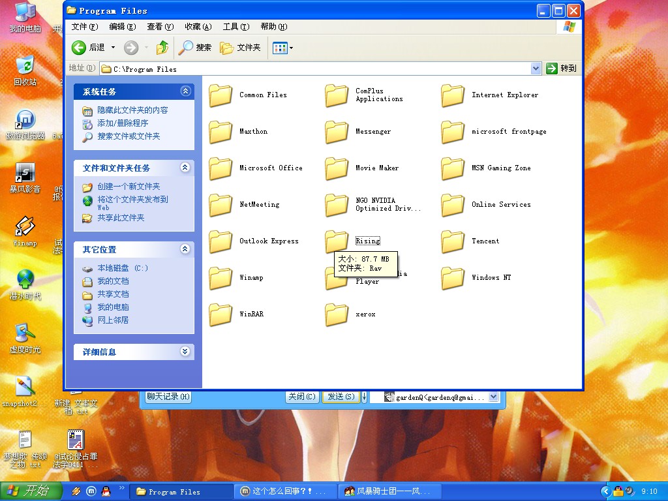Open 共享文档 in 其它位置 panel
Screen dimensions: 668x501
point(112,294)
